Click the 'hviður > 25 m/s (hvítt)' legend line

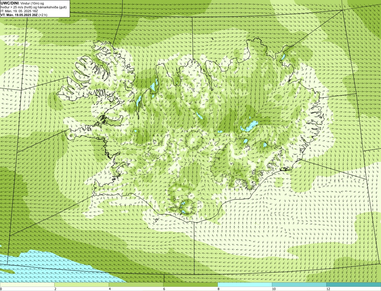click(x=34, y=7)
